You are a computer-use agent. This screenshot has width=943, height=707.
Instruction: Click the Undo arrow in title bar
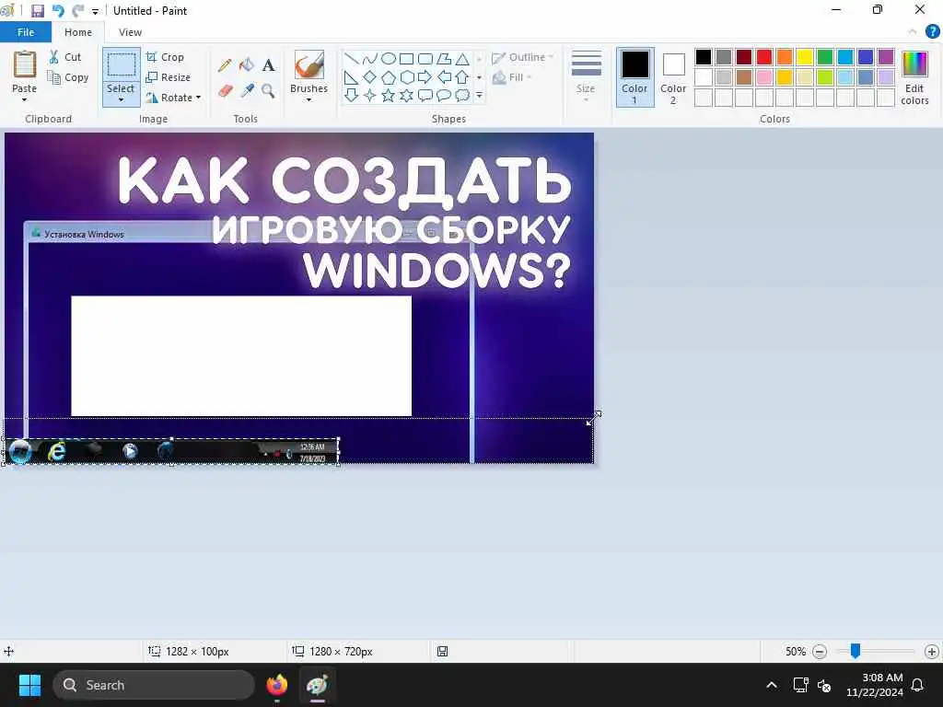tap(58, 11)
